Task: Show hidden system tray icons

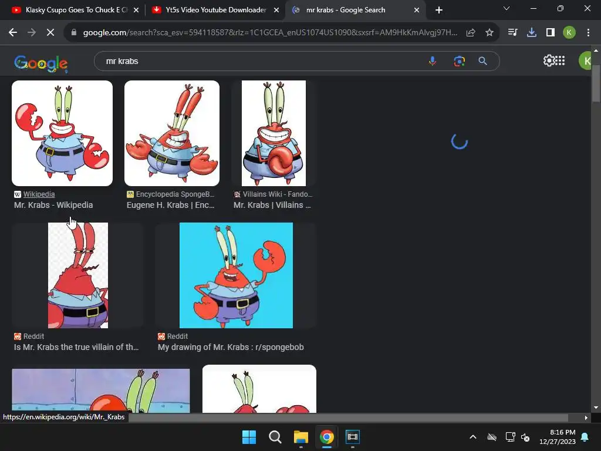Action: tap(473, 437)
